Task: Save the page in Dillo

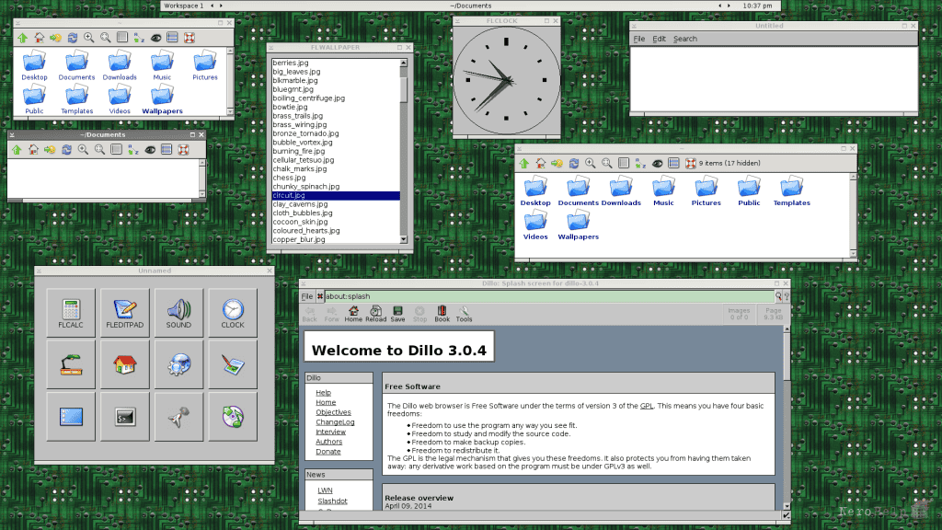Action: pyautogui.click(x=397, y=314)
